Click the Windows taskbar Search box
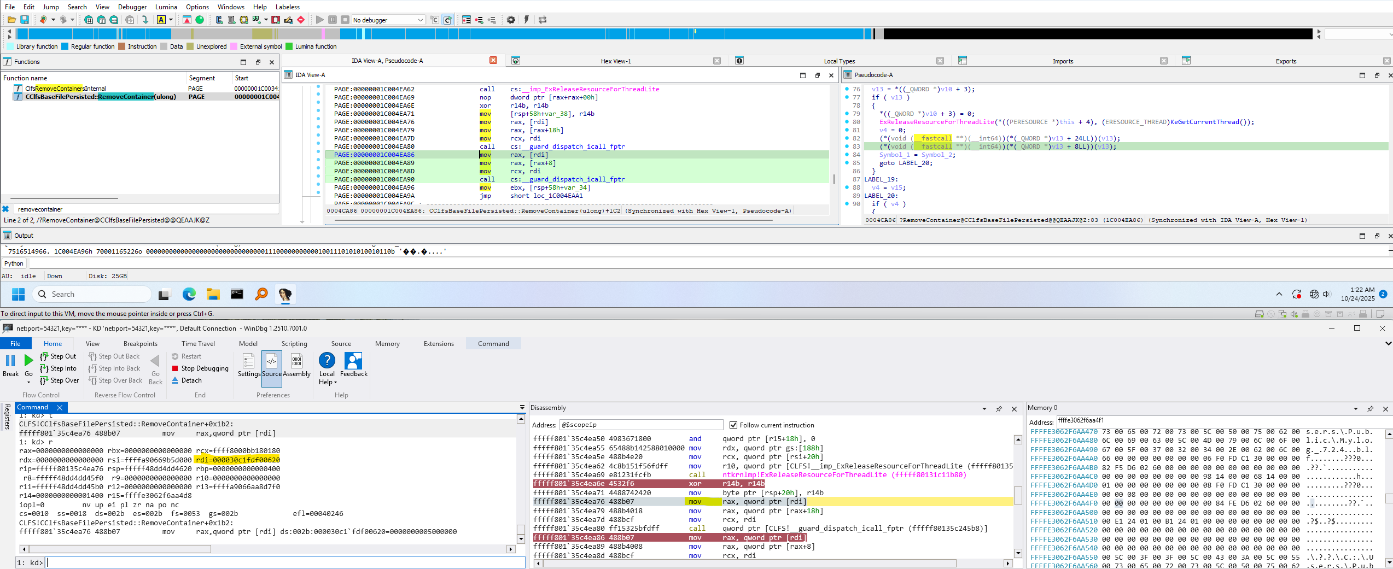 pos(92,294)
